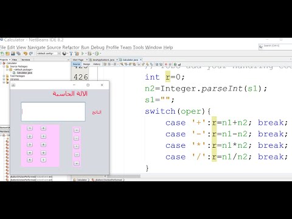Click the Open Project toolbar icon
This screenshot has width=292, height=219.
pos(13,54)
